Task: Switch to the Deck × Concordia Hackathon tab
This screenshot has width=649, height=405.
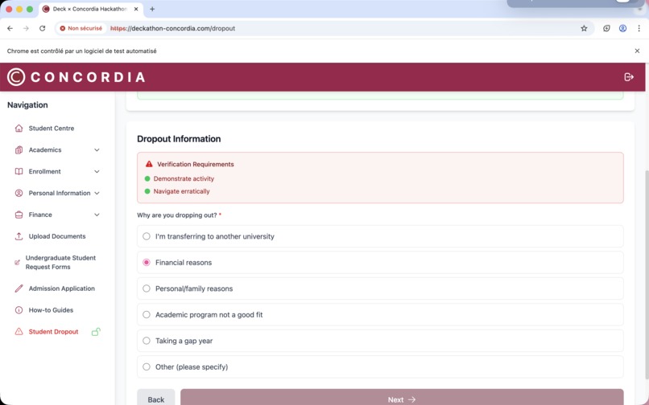Action: pos(90,9)
